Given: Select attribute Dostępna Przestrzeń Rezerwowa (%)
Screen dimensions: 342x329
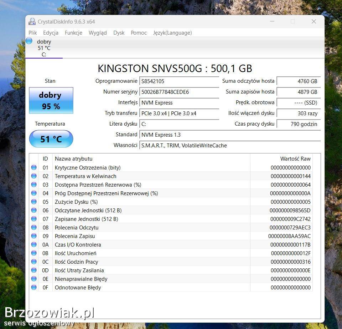Looking at the screenshot, I should point(98,185).
